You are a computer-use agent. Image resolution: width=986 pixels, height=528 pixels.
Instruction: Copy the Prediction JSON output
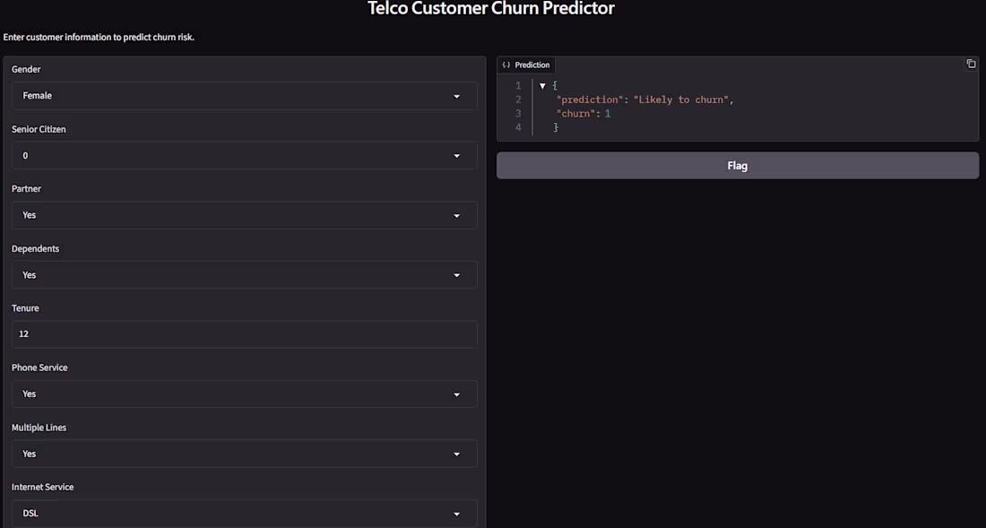(971, 64)
